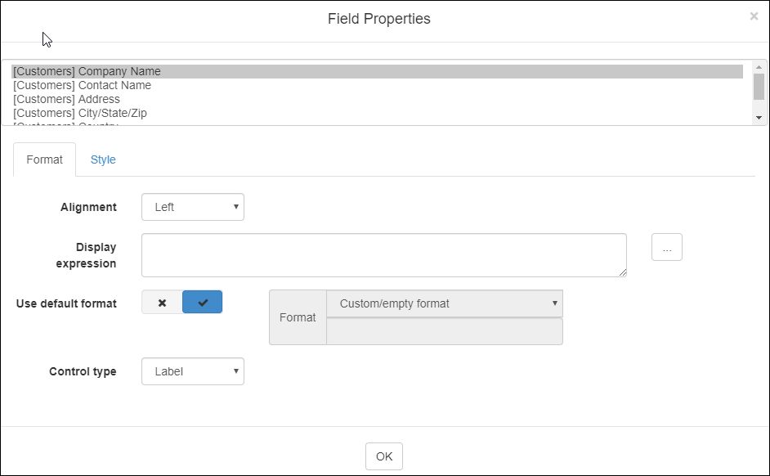Click the ellipsis expression builder button
Image resolution: width=770 pixels, height=476 pixels.
[x=666, y=248]
